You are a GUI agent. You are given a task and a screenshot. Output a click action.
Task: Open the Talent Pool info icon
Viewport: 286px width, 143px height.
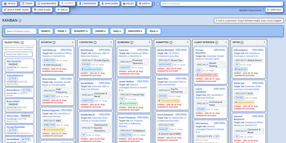pos(22,43)
